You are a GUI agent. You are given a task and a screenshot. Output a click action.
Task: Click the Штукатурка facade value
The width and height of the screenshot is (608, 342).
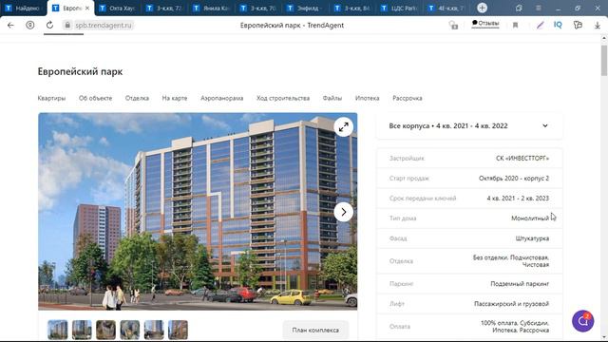point(532,238)
